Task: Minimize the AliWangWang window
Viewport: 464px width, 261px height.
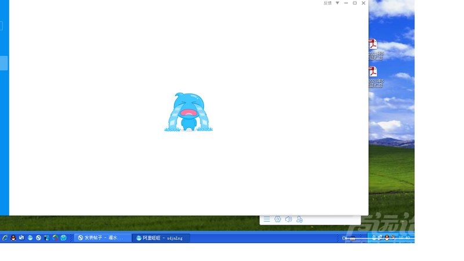Action: 346,3
